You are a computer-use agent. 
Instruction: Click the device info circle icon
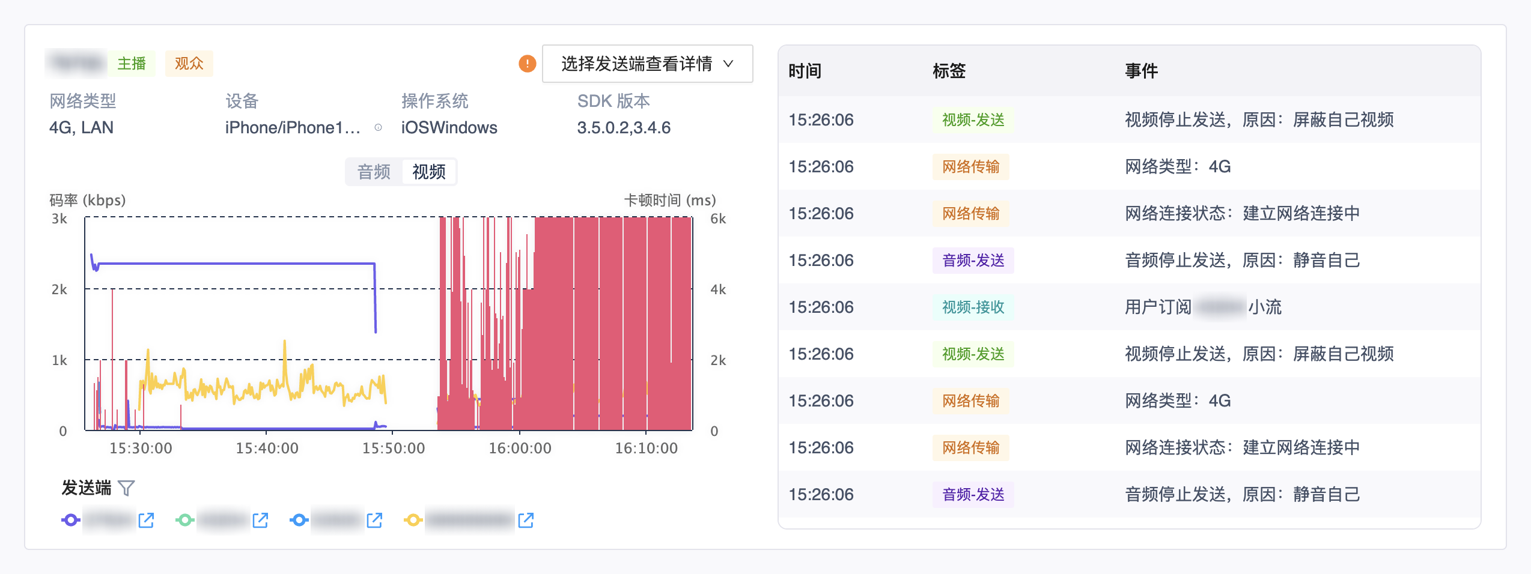tap(378, 127)
